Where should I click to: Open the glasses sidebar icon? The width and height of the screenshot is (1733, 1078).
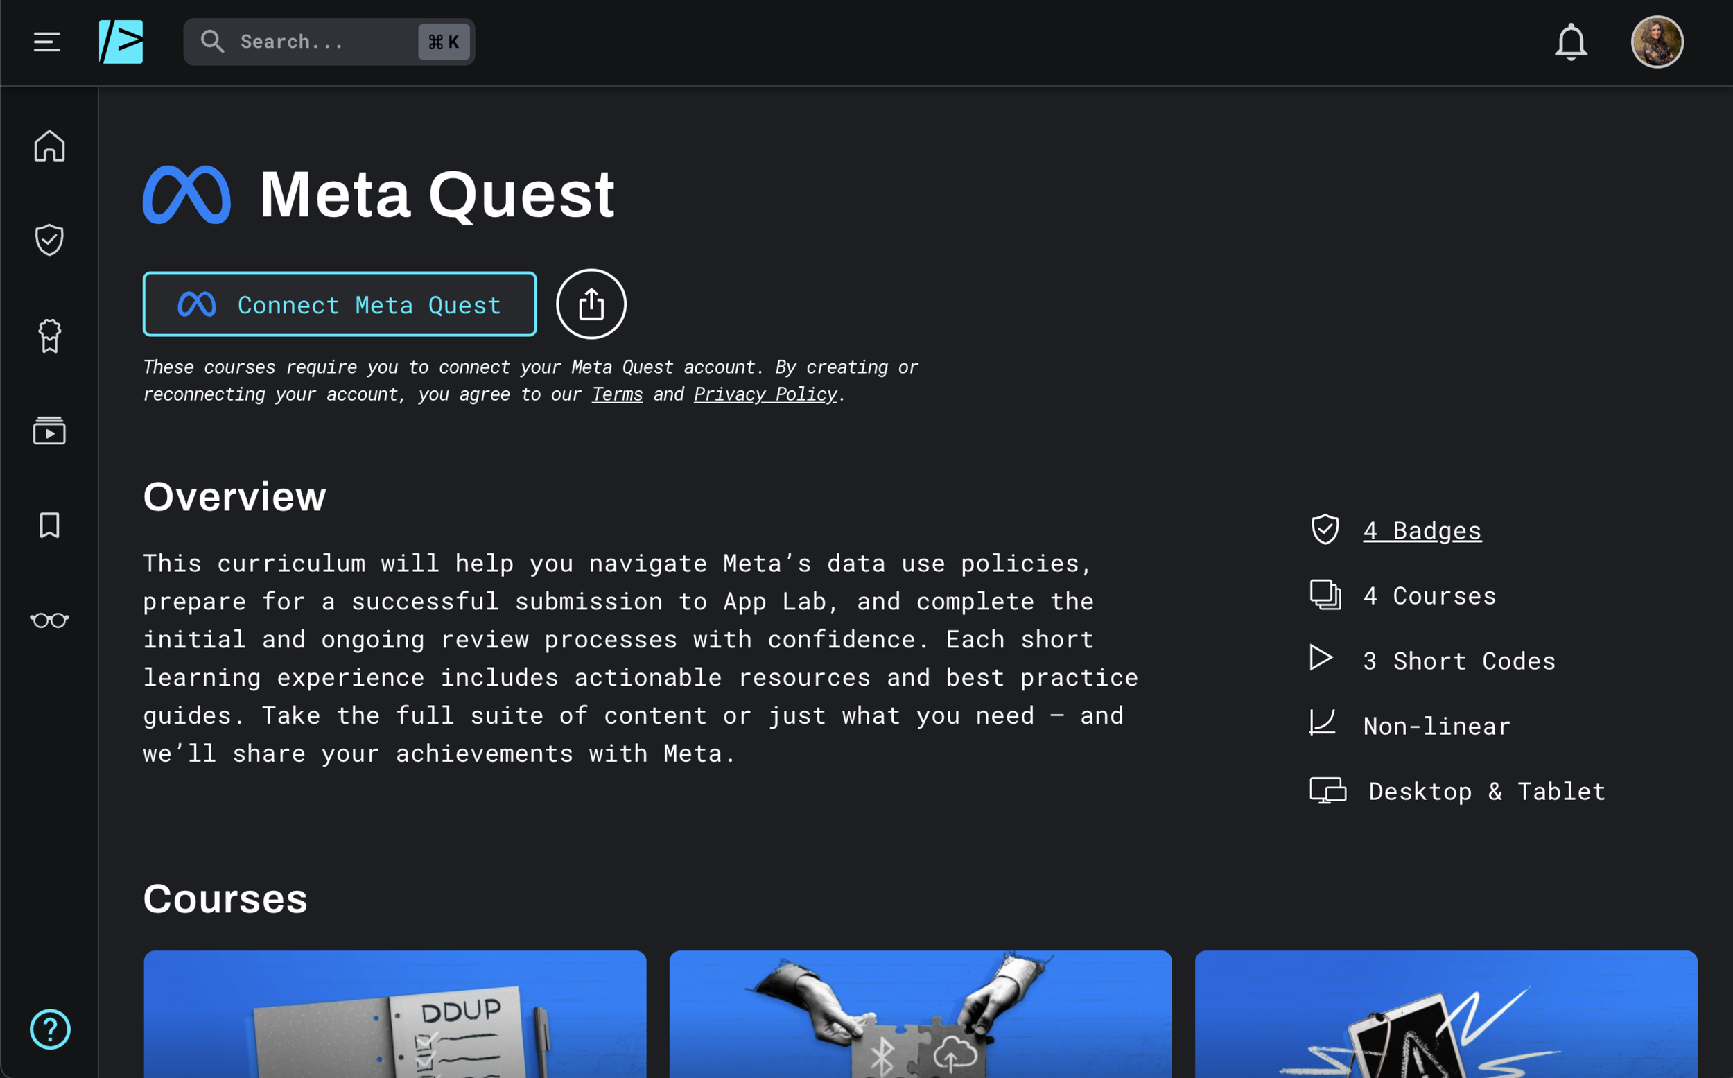(x=49, y=620)
